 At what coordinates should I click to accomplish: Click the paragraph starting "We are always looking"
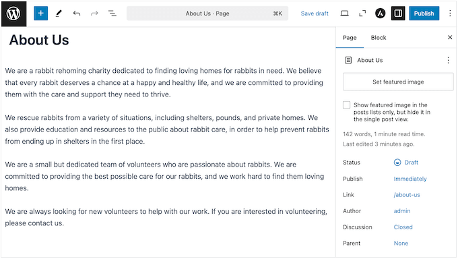coord(166,217)
